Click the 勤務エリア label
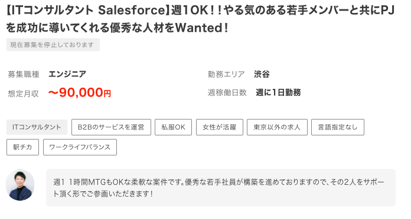Screen dimensions: 411x219 [226, 75]
